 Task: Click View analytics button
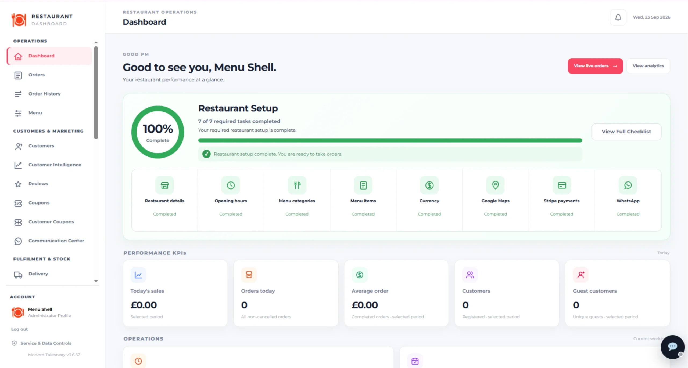pyautogui.click(x=648, y=66)
